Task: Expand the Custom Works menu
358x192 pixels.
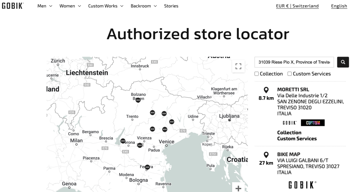Action: (x=106, y=6)
